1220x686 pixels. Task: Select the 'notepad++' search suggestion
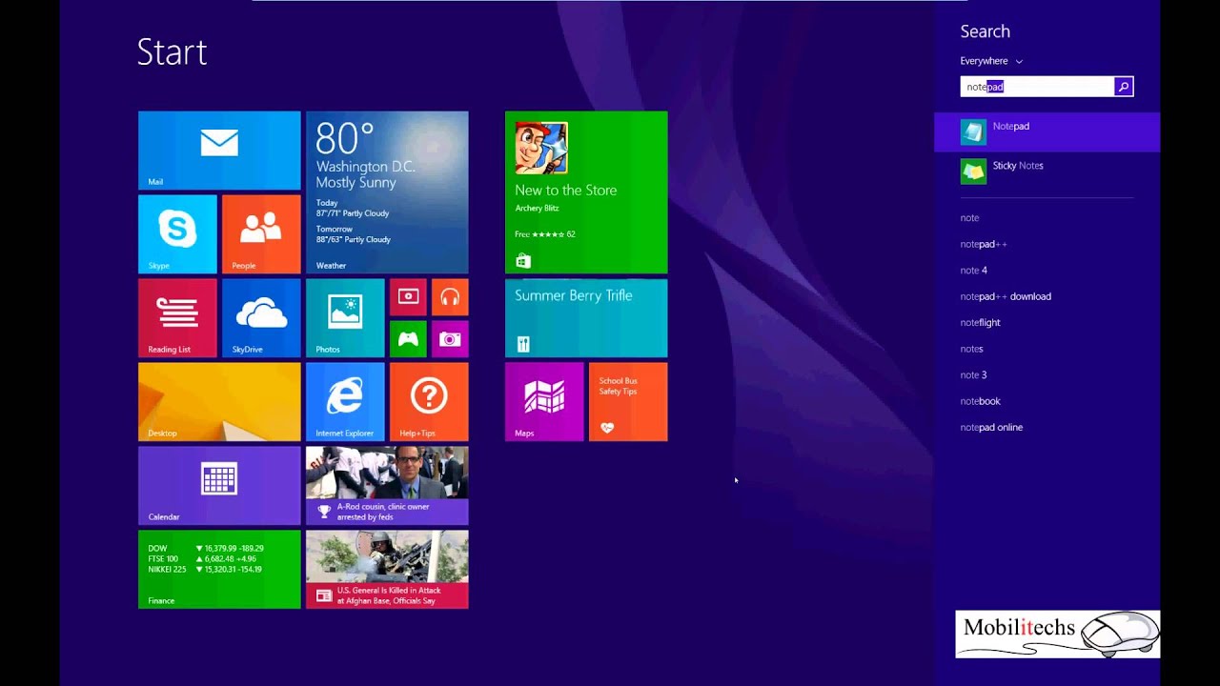click(984, 244)
